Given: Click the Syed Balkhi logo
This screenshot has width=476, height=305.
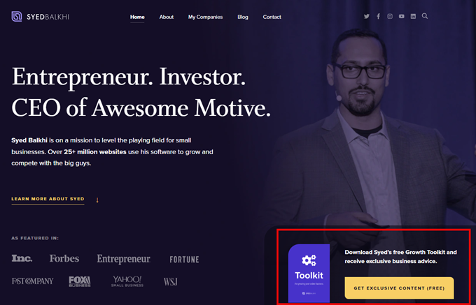Looking at the screenshot, I should point(40,17).
